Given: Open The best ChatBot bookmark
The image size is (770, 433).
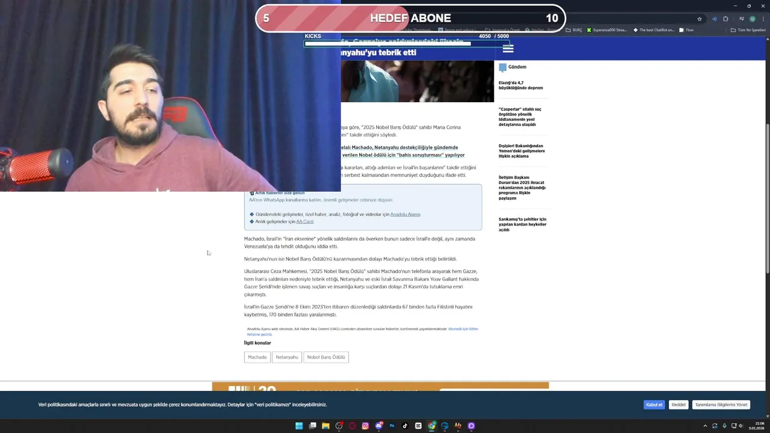Looking at the screenshot, I should (x=654, y=30).
